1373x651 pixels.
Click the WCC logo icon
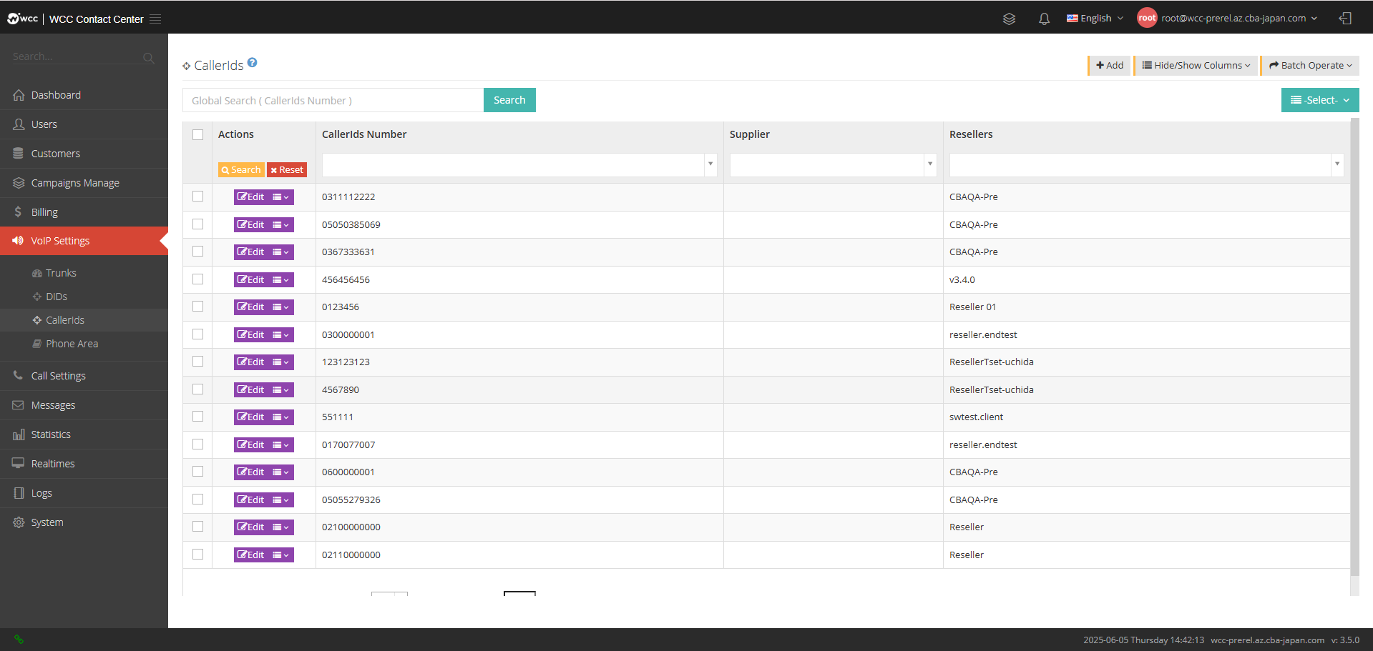pyautogui.click(x=22, y=19)
